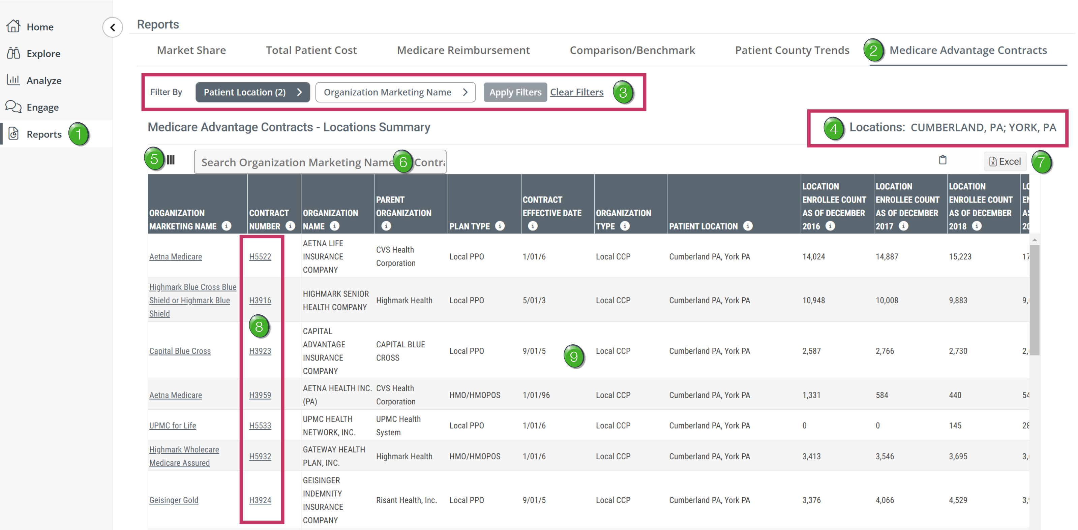Open contract number H3924
This screenshot has width=1078, height=530.
point(260,500)
